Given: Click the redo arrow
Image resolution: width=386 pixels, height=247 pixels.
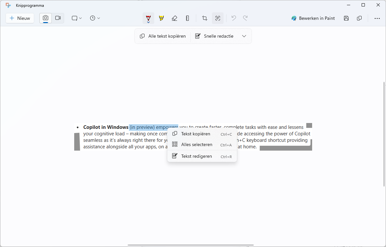Looking at the screenshot, I should [245, 18].
